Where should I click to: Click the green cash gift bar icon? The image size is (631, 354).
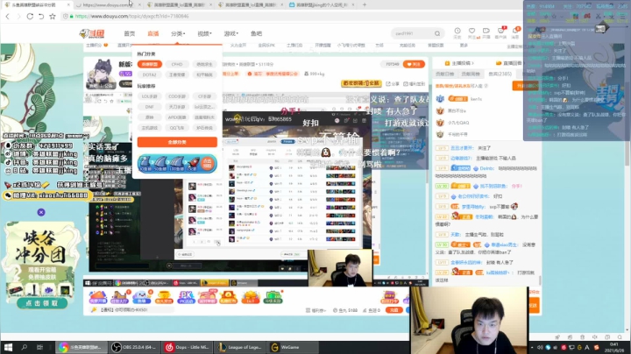pos(273,297)
